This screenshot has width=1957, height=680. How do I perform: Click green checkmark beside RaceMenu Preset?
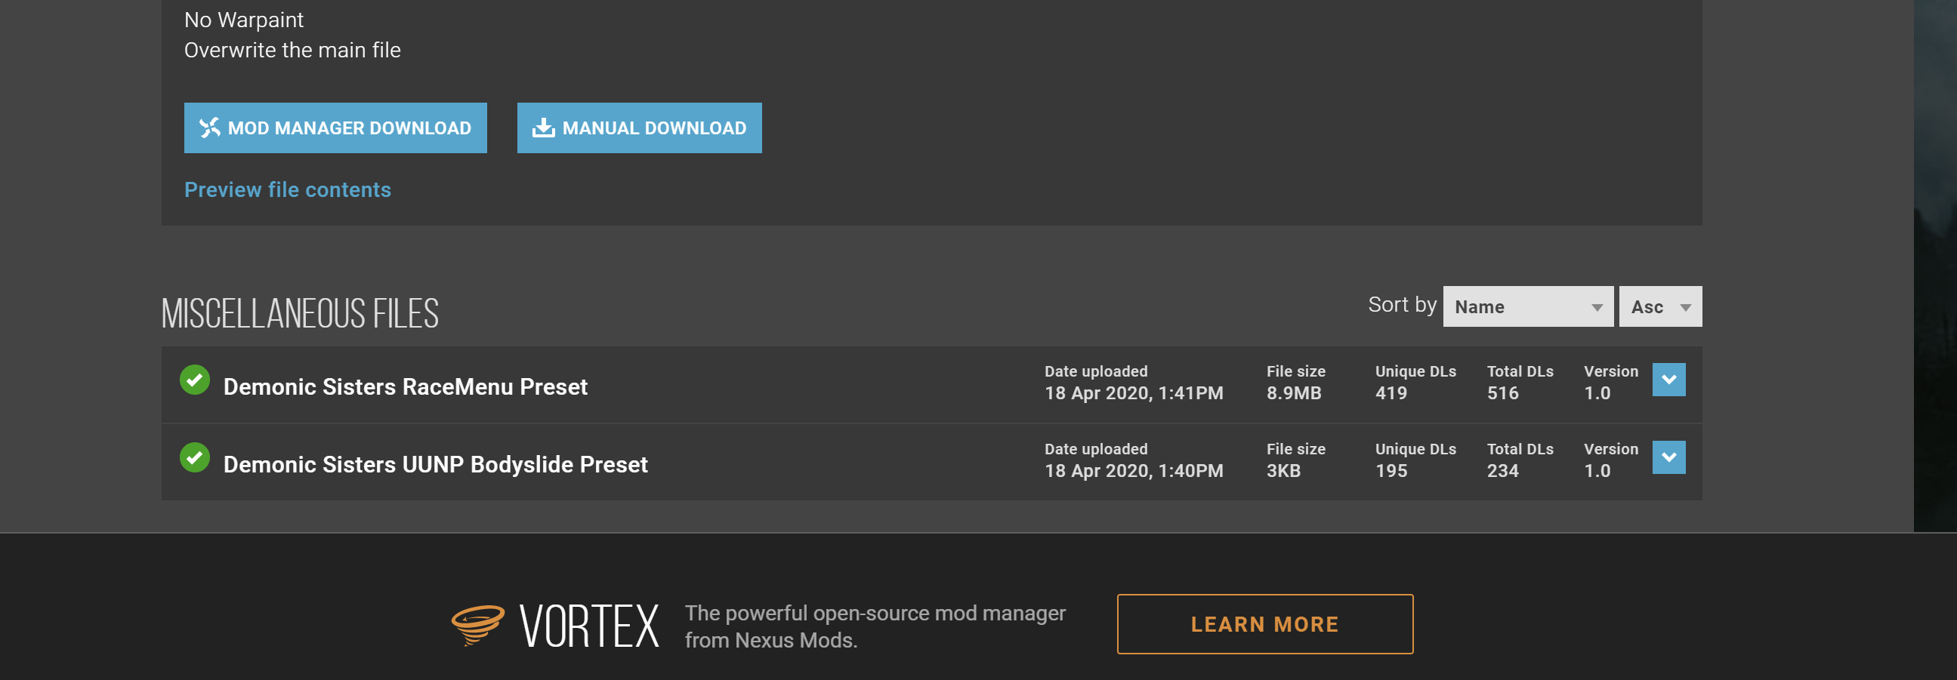click(194, 380)
